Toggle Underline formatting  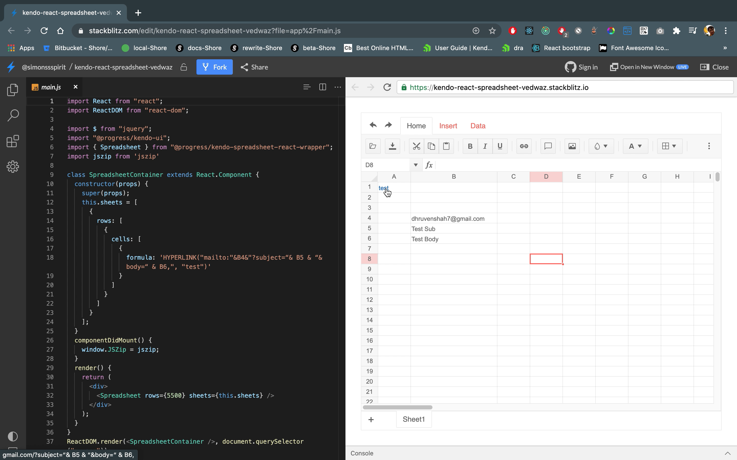click(x=500, y=146)
